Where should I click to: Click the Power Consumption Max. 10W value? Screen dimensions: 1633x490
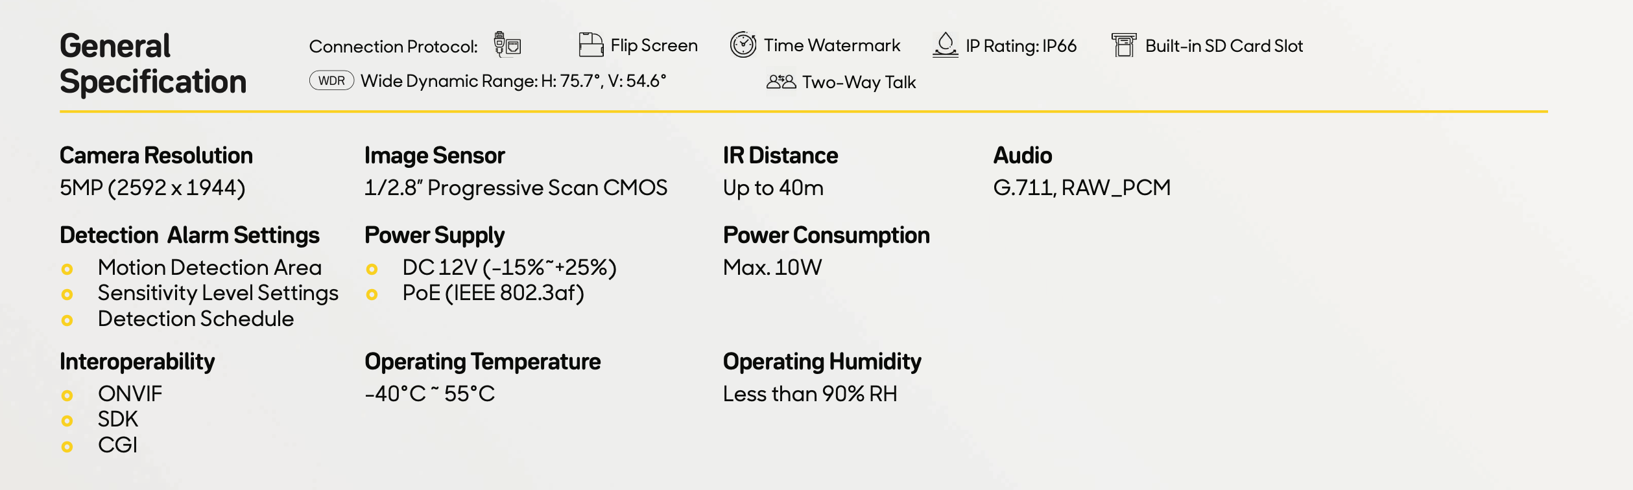(772, 268)
